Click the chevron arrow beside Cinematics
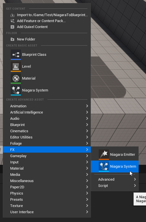This screenshot has height=222, width=146. pos(87,131)
